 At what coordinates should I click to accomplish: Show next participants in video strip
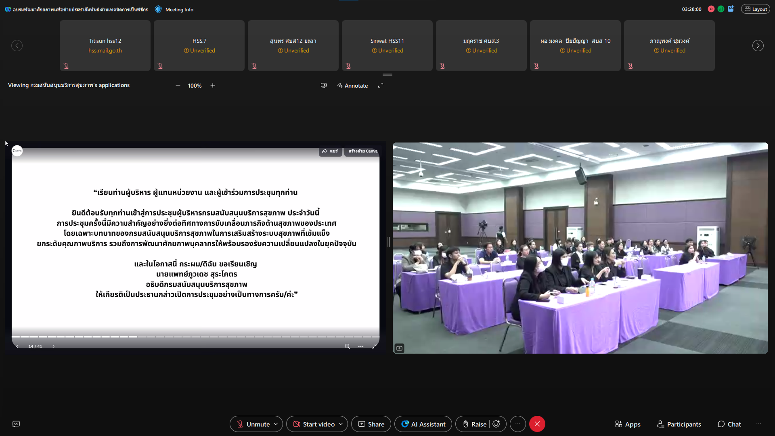(x=758, y=46)
